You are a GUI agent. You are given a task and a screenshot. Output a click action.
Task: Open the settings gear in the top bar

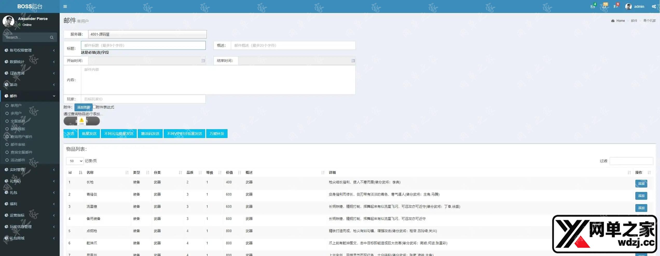tap(654, 6)
